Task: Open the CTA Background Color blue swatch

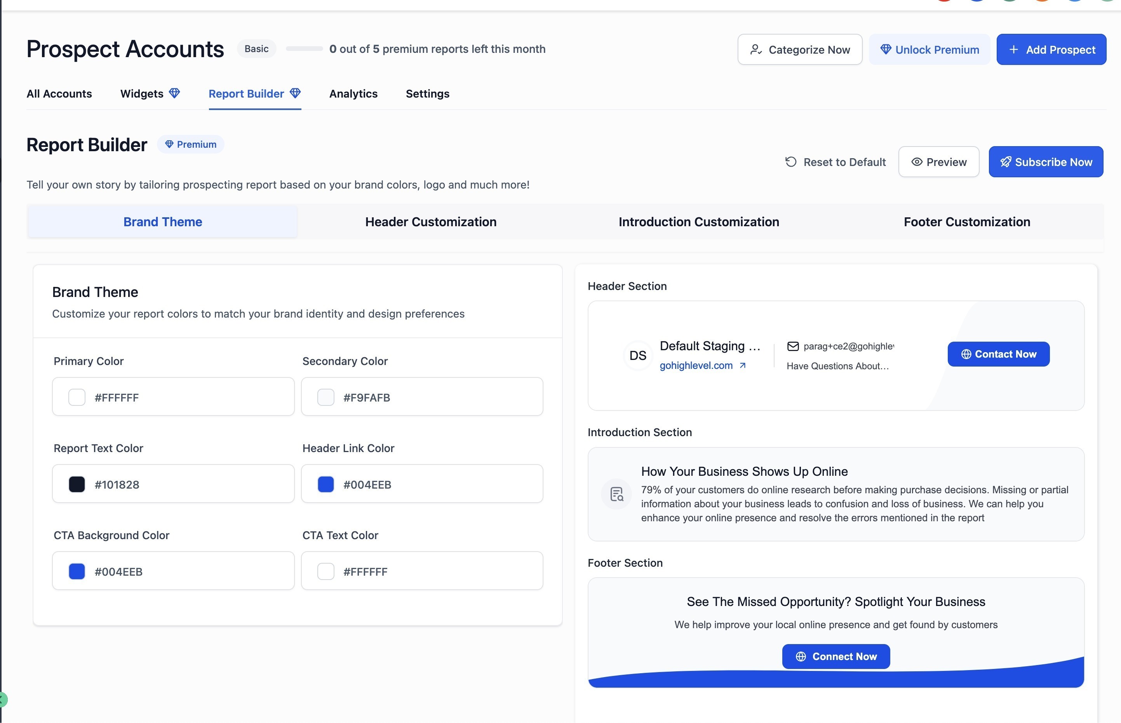Action: (77, 571)
